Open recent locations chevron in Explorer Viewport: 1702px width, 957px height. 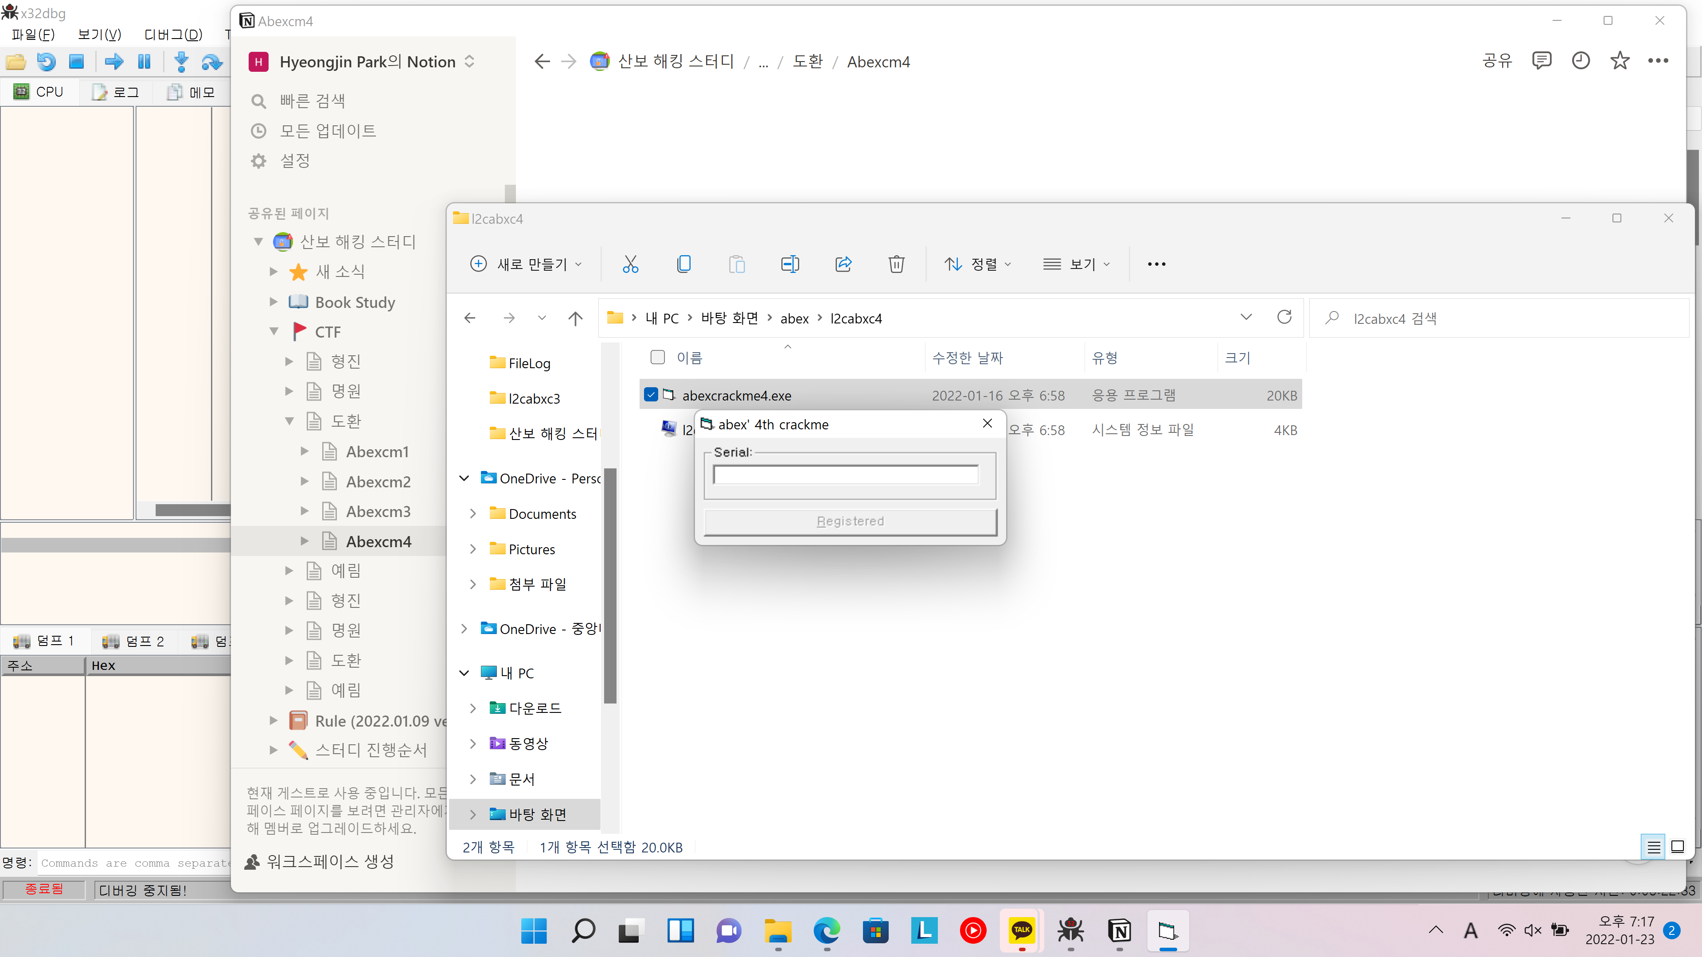coord(542,319)
